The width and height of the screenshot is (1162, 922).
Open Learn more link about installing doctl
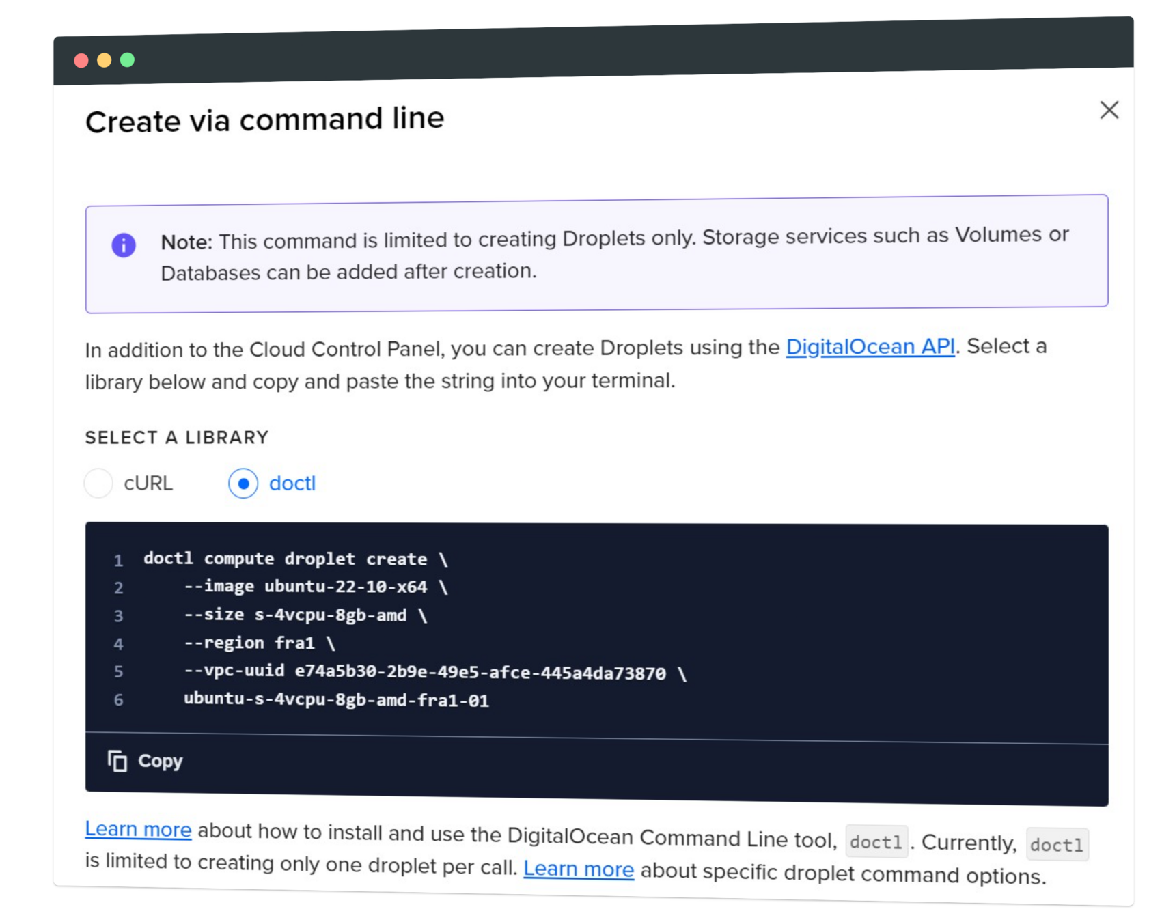tap(138, 829)
